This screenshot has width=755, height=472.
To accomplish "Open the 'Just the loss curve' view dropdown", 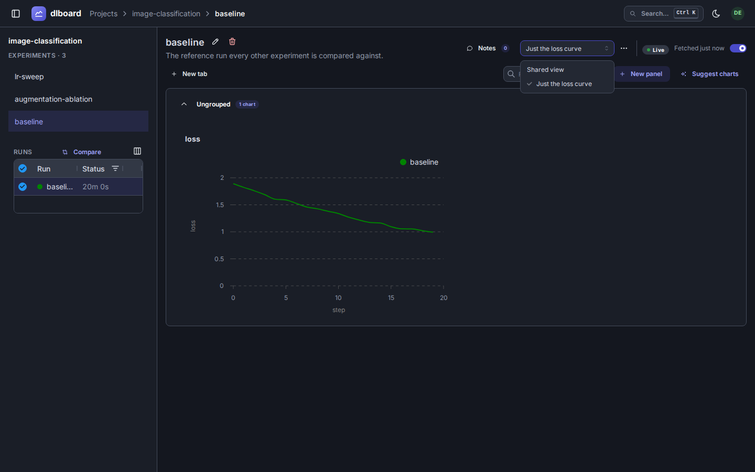I will click(567, 48).
